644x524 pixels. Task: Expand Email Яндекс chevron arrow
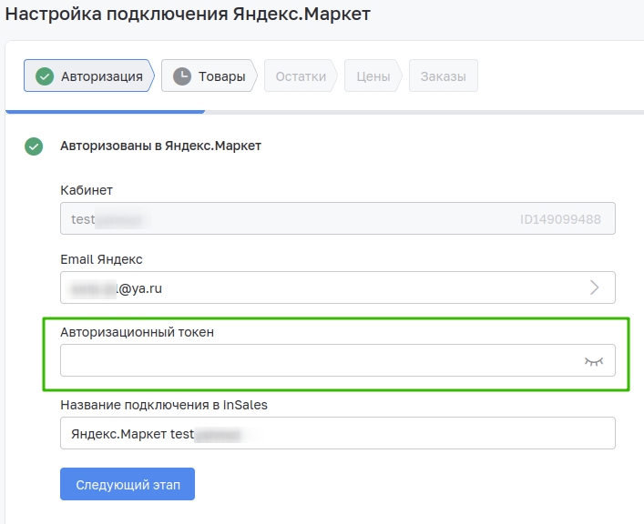click(x=594, y=287)
